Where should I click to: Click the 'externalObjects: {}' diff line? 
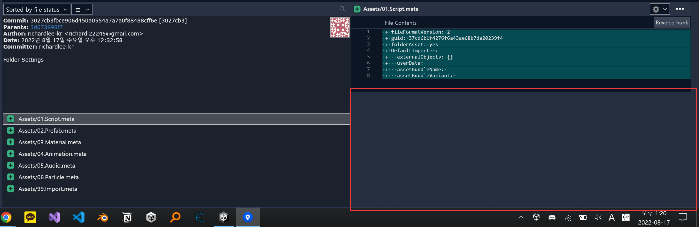pyautogui.click(x=536, y=57)
